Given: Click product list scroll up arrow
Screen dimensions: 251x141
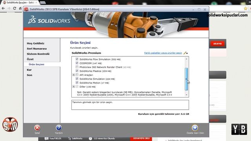Looking at the screenshot, I should click(x=186, y=59).
